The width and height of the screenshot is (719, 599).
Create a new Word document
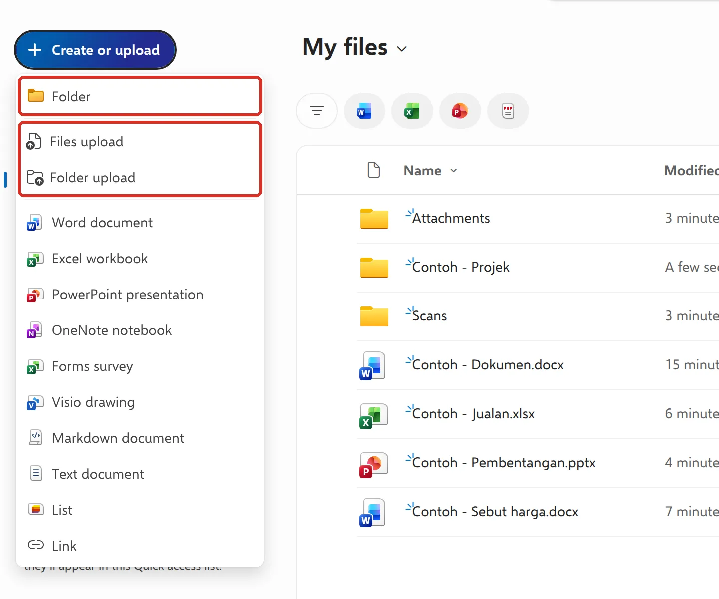pyautogui.click(x=140, y=223)
